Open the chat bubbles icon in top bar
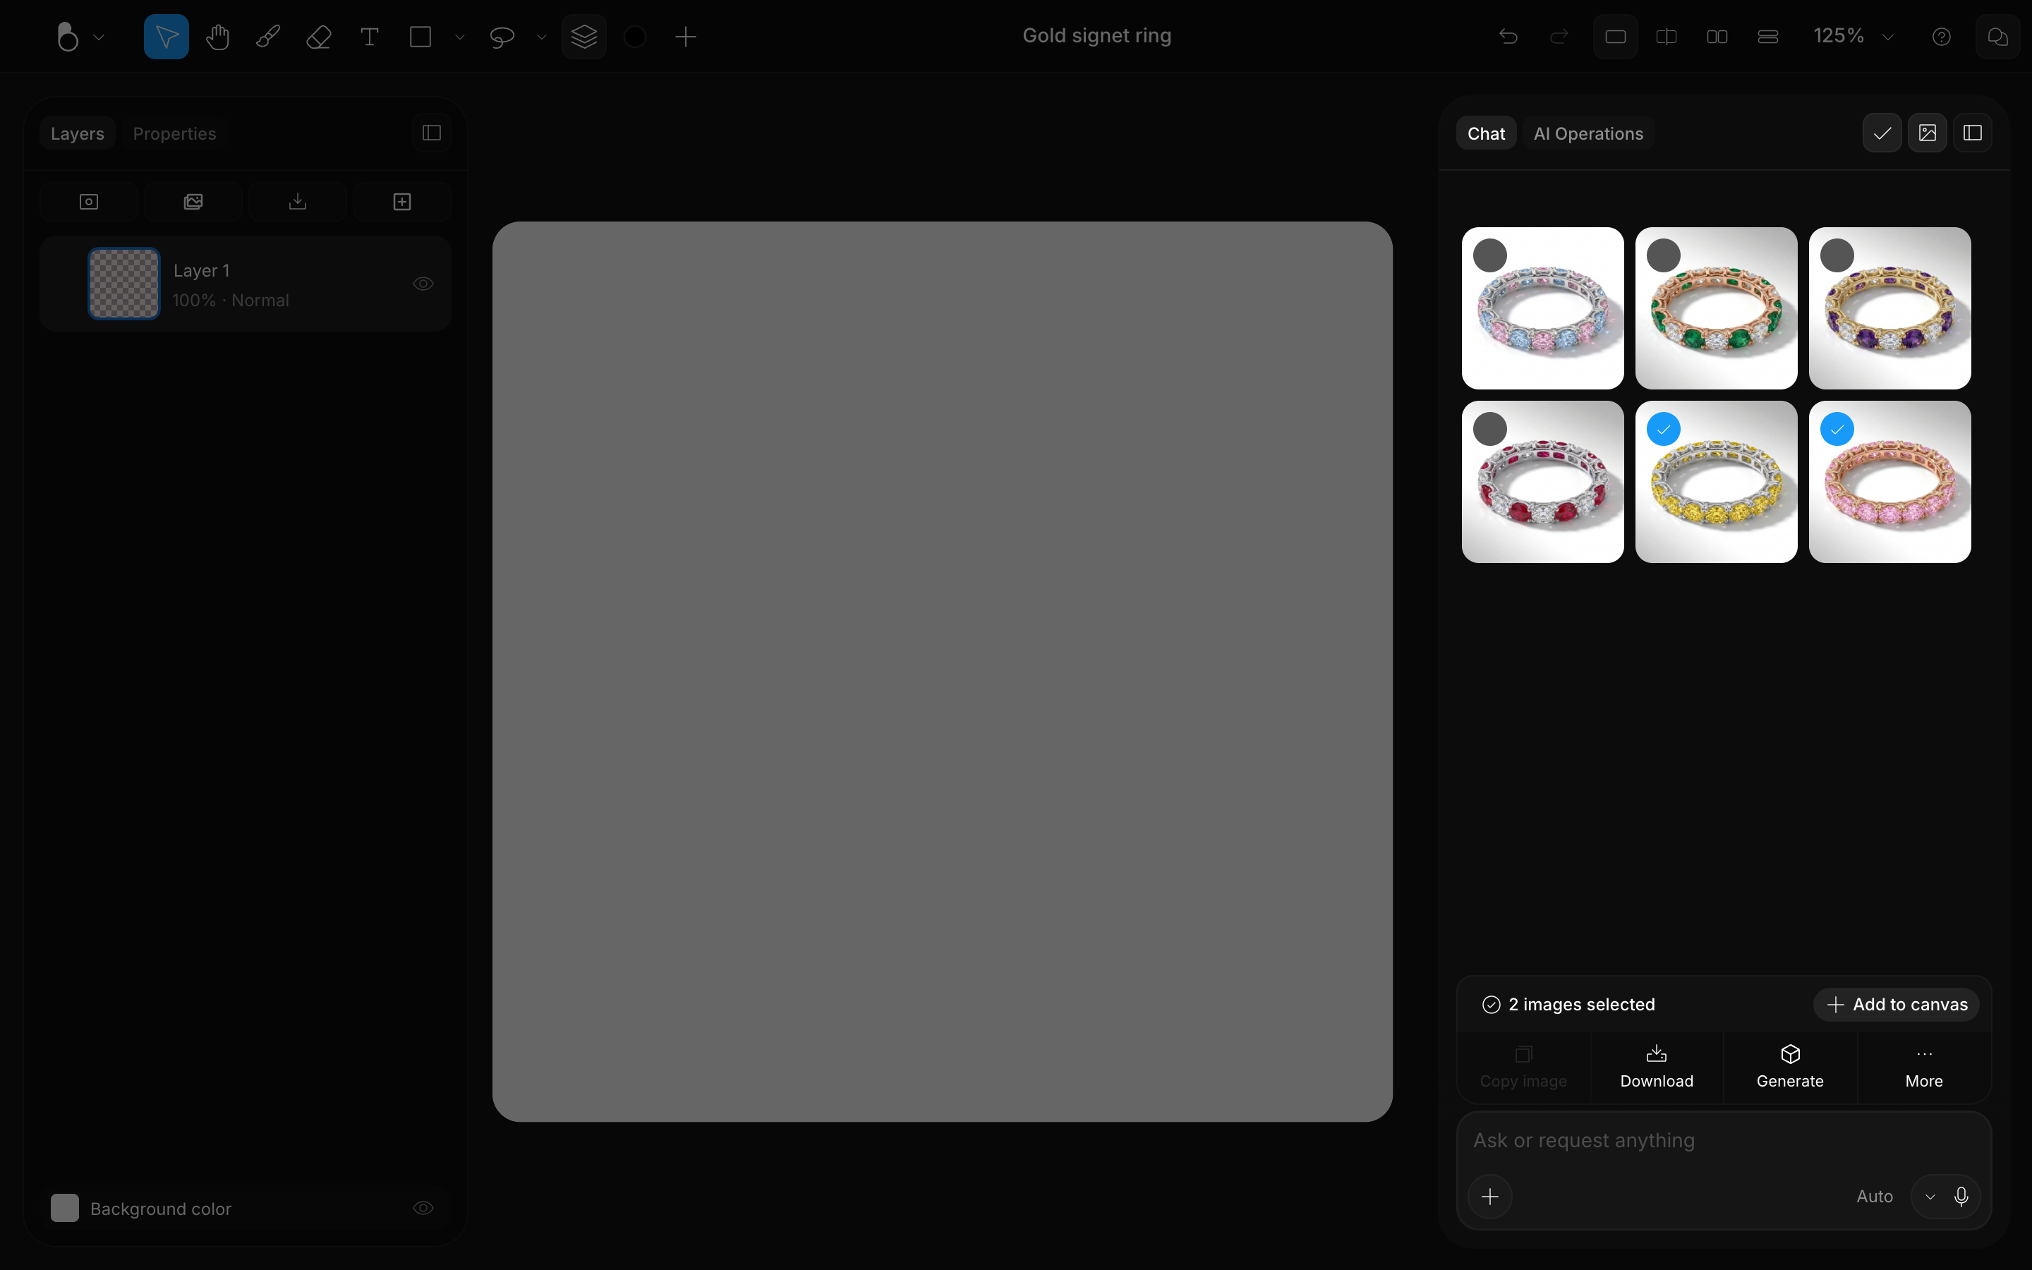Screen dimensions: 2032x1270 [1997, 37]
